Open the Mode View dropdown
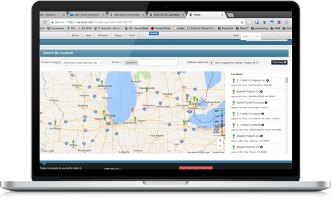The width and height of the screenshot is (331, 200). click(250, 37)
